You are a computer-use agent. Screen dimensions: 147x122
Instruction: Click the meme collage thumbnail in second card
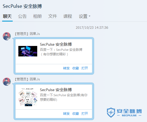tap(28, 97)
